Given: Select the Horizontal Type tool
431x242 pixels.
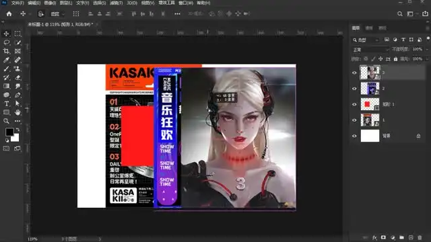Looking at the screenshot, I should click(x=6, y=104).
